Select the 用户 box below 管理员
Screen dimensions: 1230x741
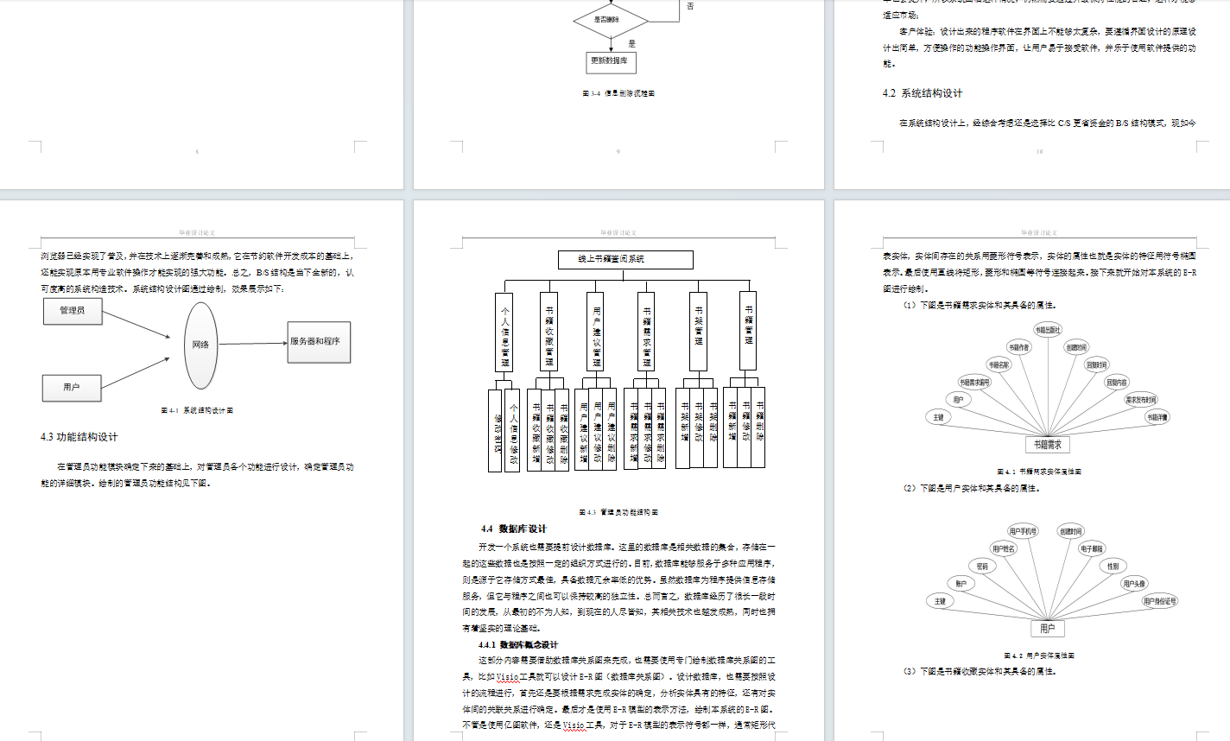tap(72, 389)
